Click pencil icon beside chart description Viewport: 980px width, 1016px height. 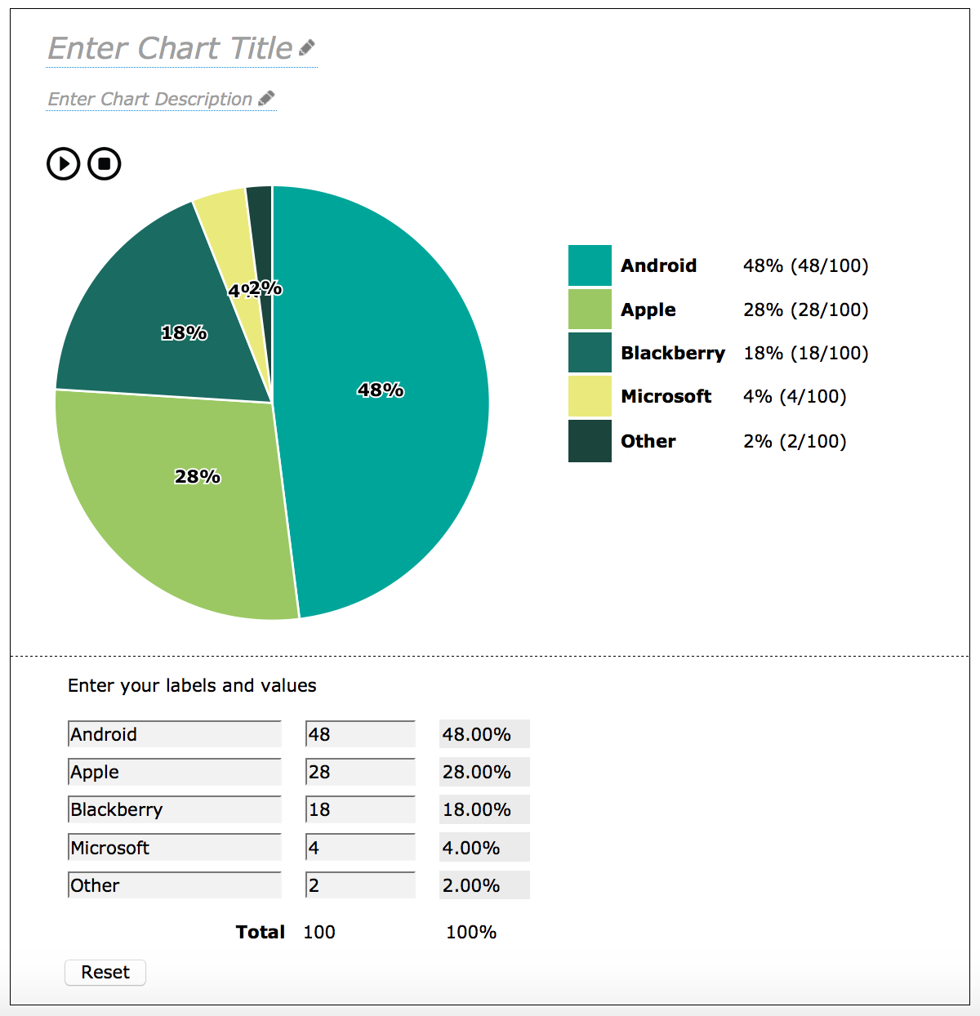266,99
